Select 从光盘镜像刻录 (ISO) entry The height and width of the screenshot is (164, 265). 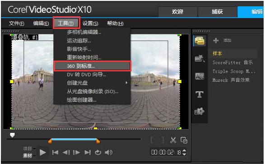tap(92, 91)
